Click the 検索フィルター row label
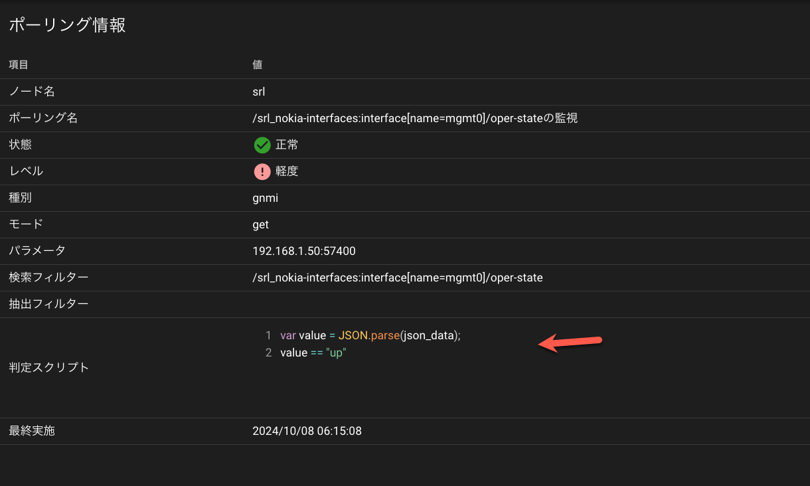This screenshot has width=810, height=486. tap(48, 278)
